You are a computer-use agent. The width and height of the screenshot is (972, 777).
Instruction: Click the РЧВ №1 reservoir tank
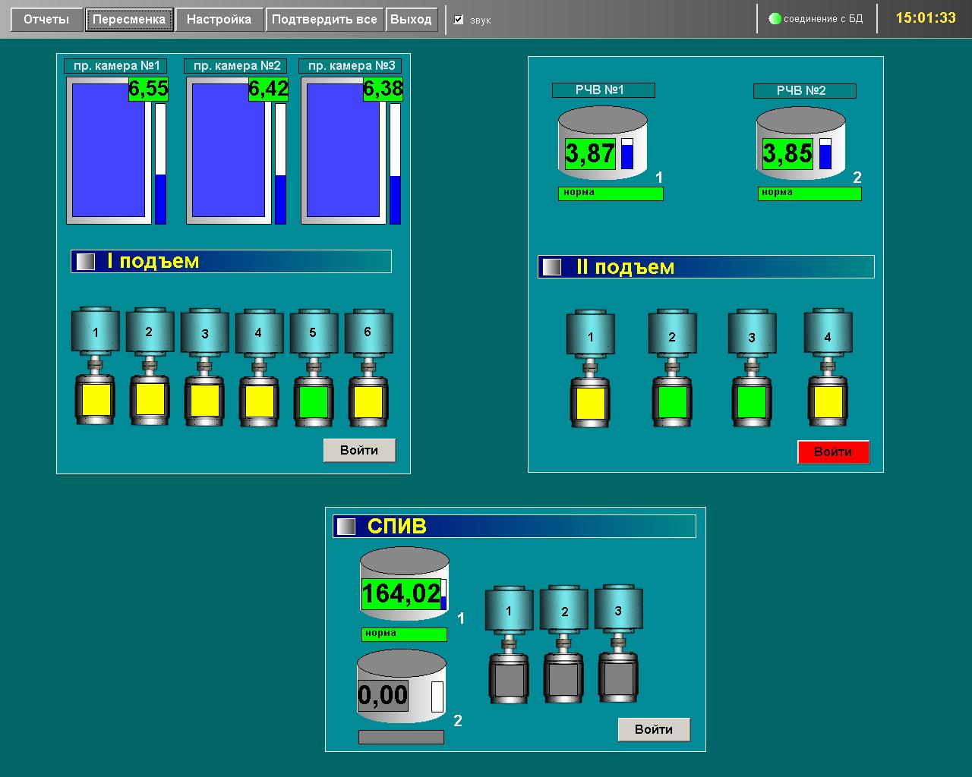[602, 144]
